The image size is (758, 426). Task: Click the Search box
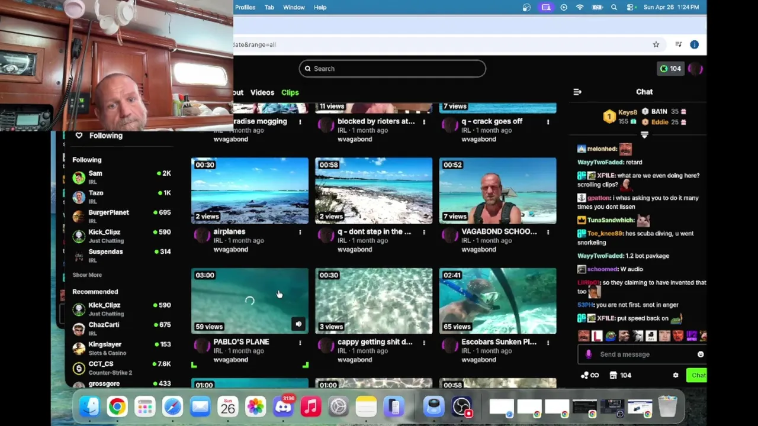pos(392,69)
